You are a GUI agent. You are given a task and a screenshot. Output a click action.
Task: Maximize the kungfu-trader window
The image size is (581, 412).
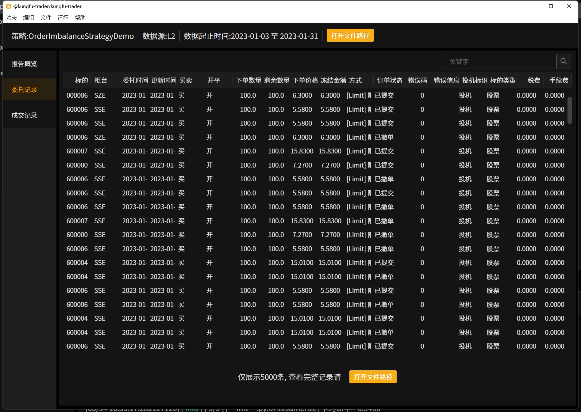(x=551, y=6)
